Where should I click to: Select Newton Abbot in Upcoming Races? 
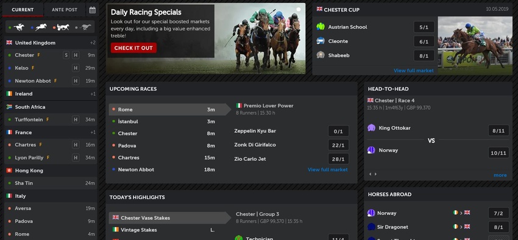click(x=167, y=169)
